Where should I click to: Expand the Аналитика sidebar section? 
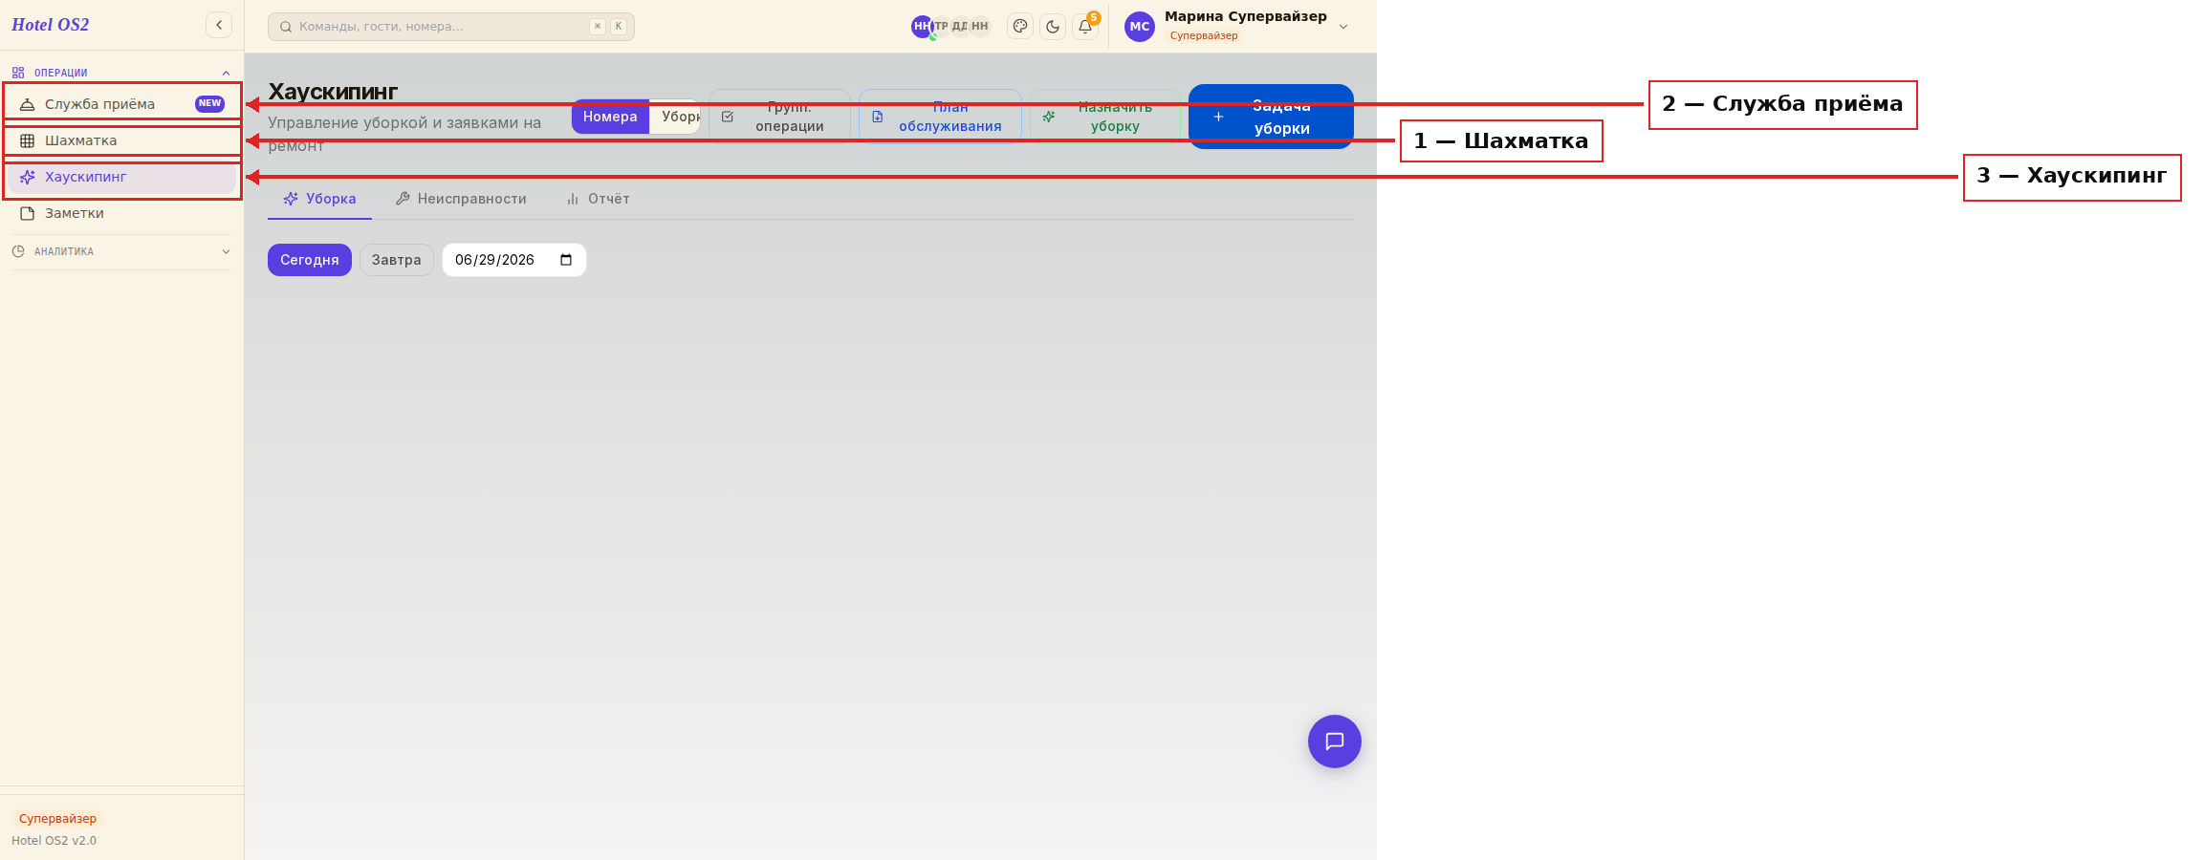pos(122,251)
